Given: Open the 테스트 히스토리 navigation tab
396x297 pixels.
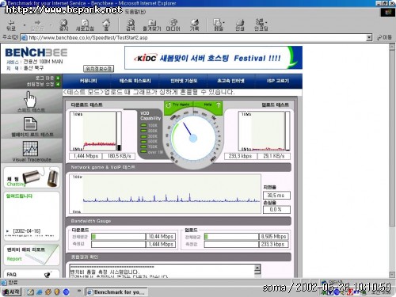Looking at the screenshot, I should point(135,81).
